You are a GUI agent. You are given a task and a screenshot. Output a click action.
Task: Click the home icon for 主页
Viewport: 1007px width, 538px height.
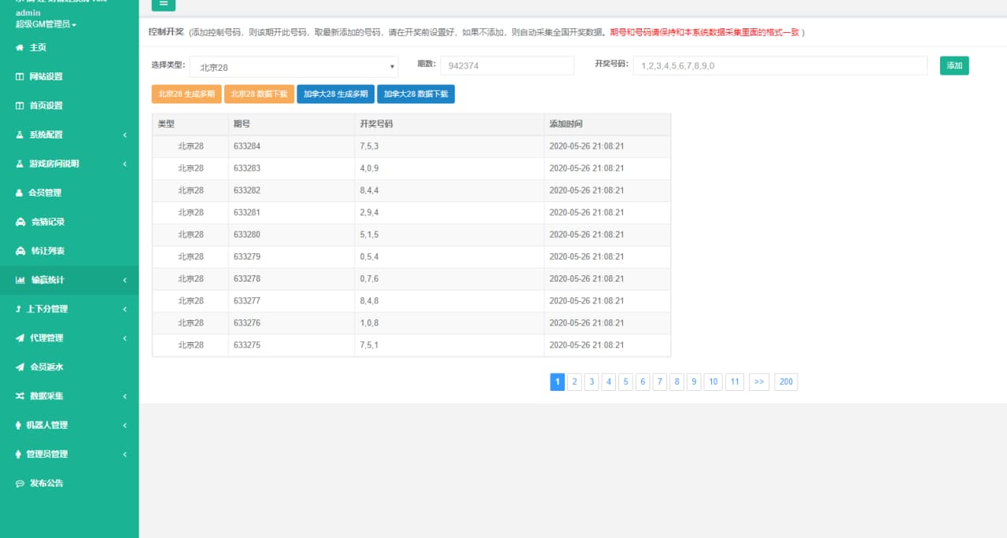click(20, 48)
